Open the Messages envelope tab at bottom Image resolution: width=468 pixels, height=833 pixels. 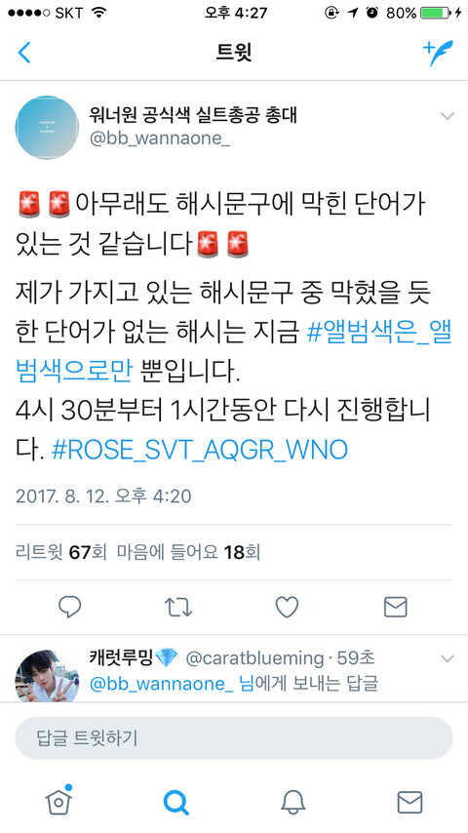[x=409, y=802]
